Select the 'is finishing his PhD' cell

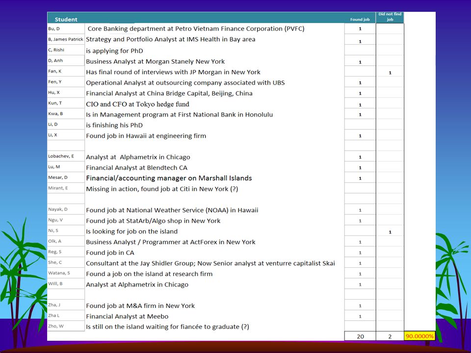[x=114, y=125]
